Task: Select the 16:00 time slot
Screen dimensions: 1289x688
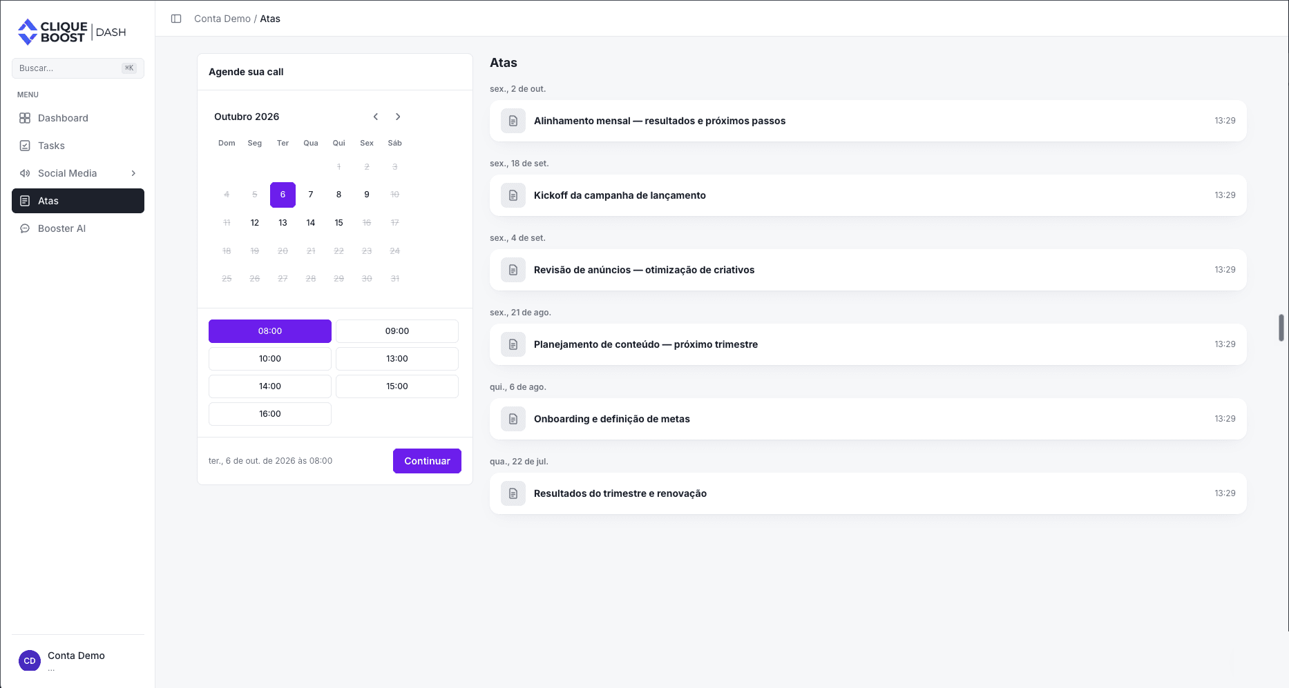Action: pyautogui.click(x=270, y=414)
